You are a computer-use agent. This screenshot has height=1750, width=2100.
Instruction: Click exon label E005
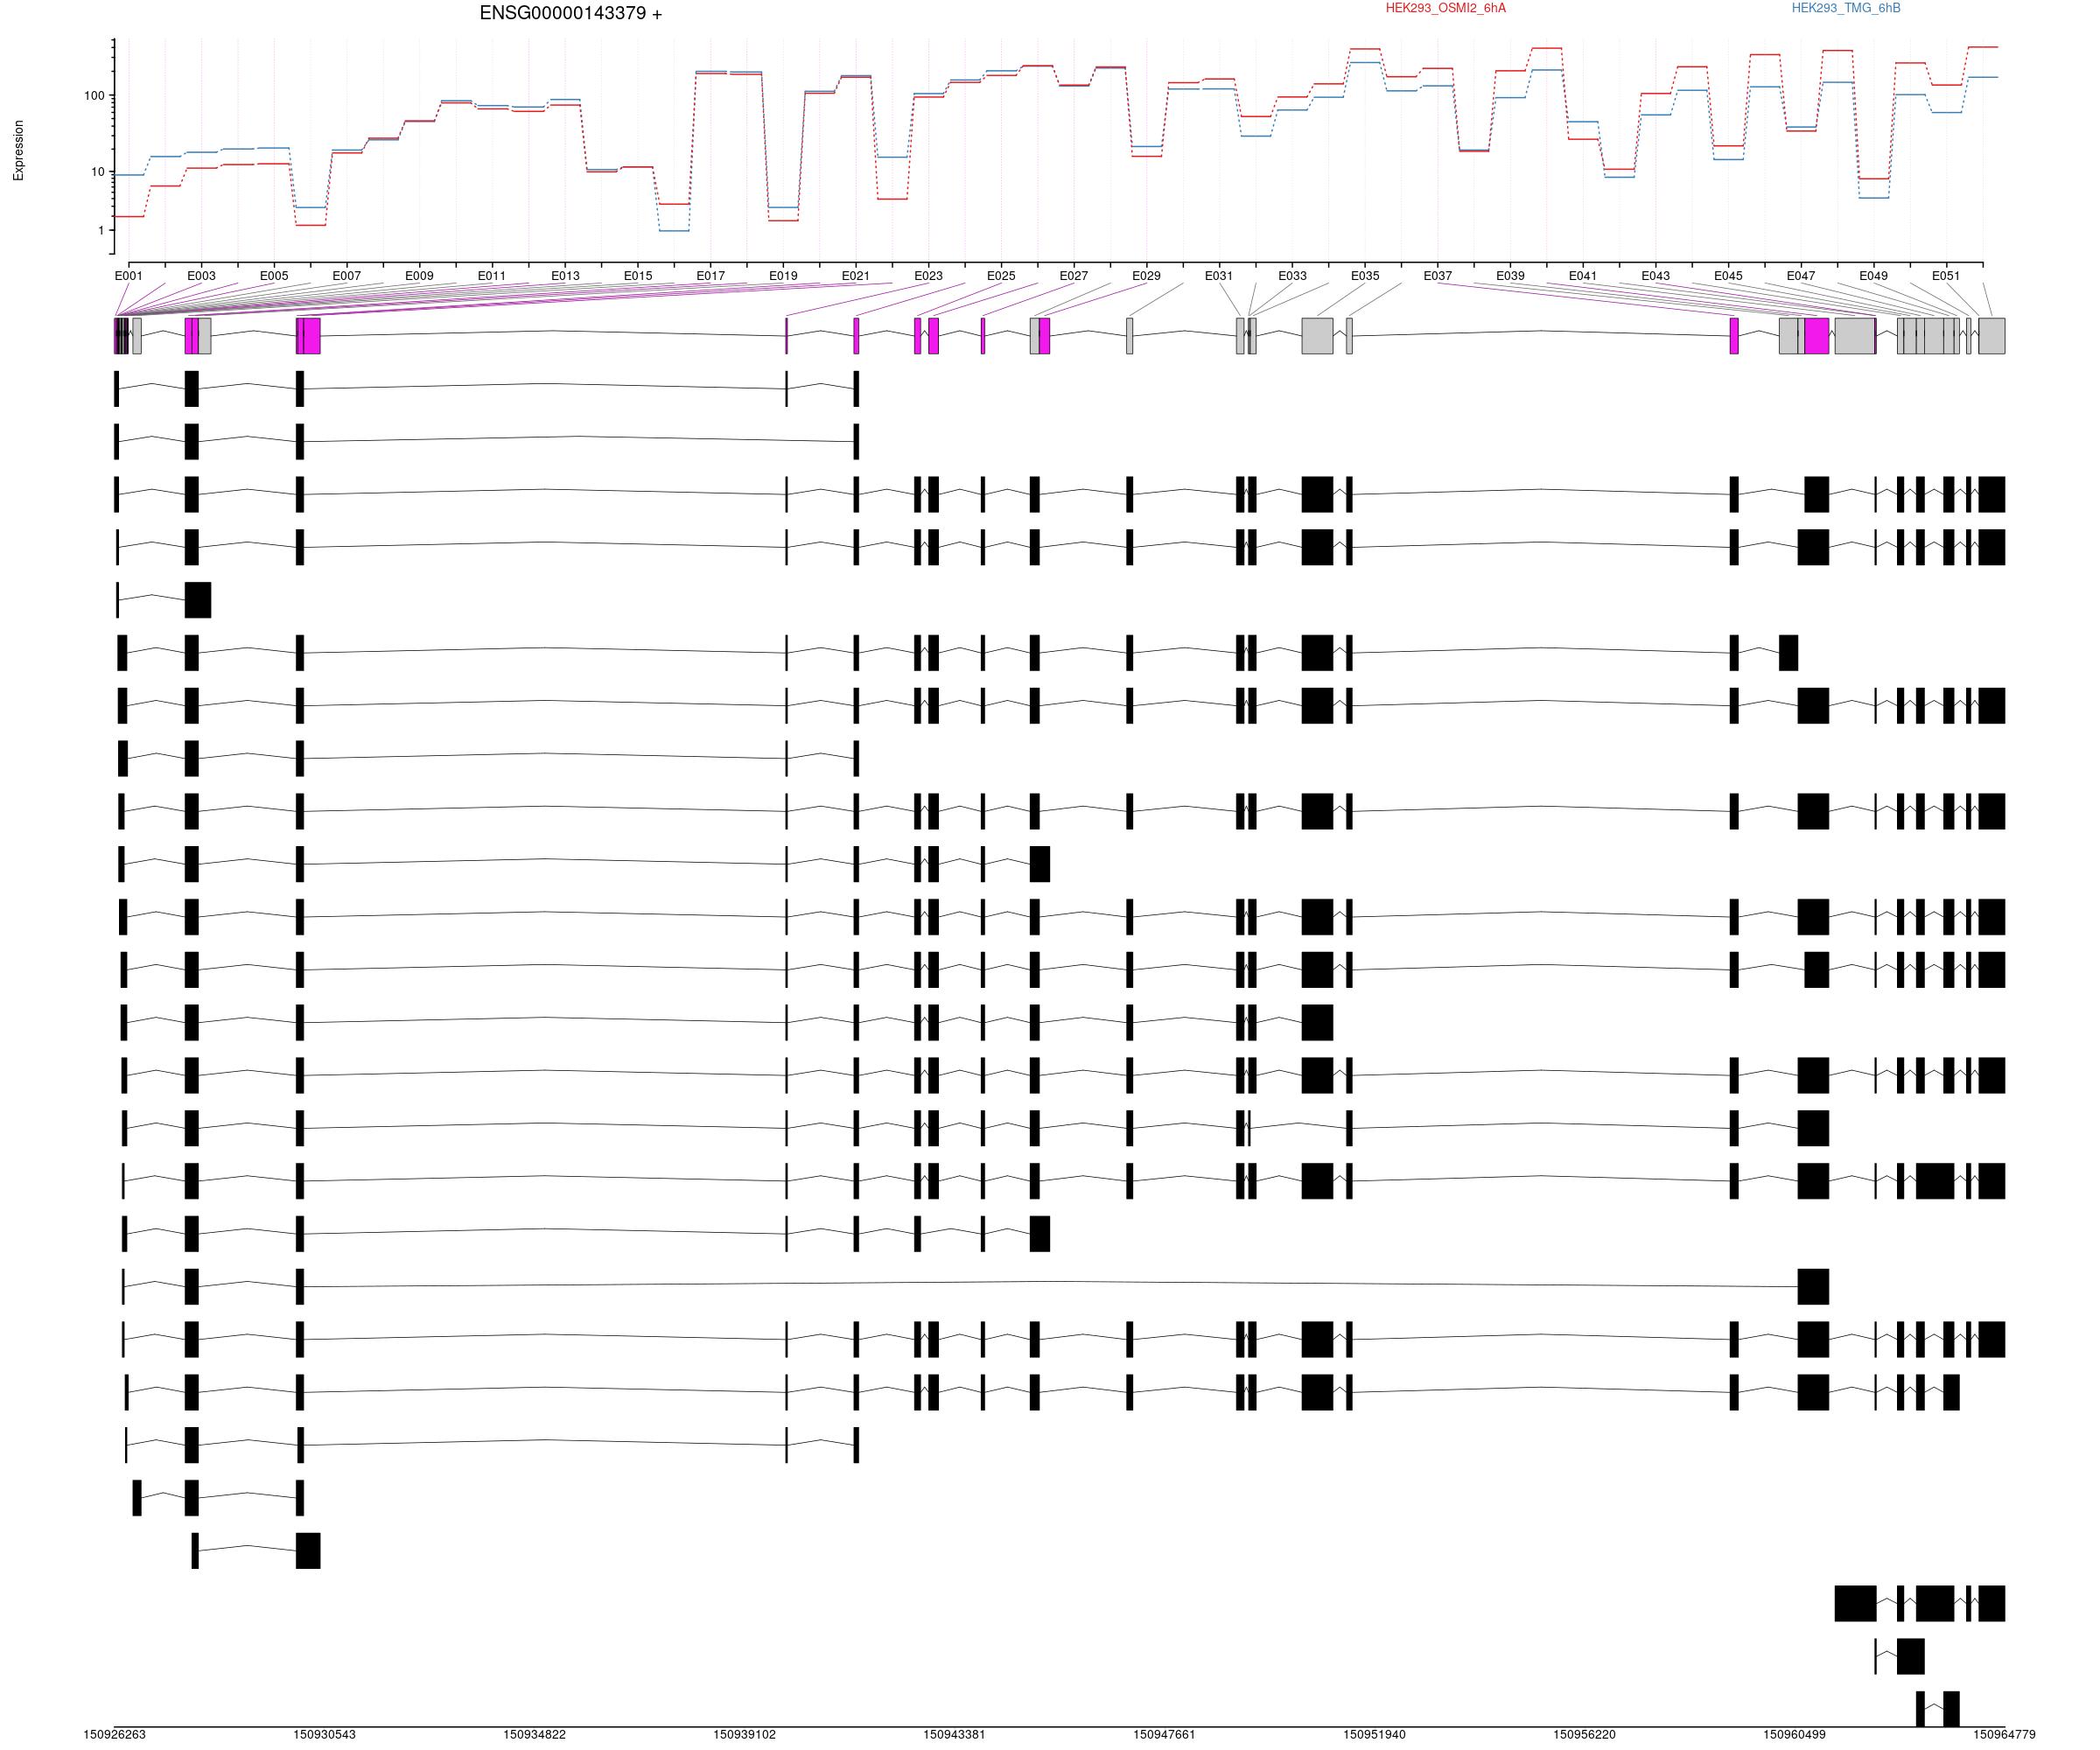pyautogui.click(x=274, y=276)
